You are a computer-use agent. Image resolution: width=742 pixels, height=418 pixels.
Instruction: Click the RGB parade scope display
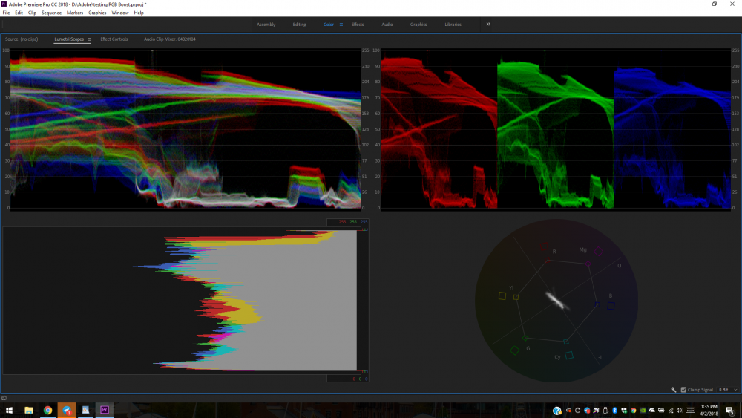pos(556,128)
